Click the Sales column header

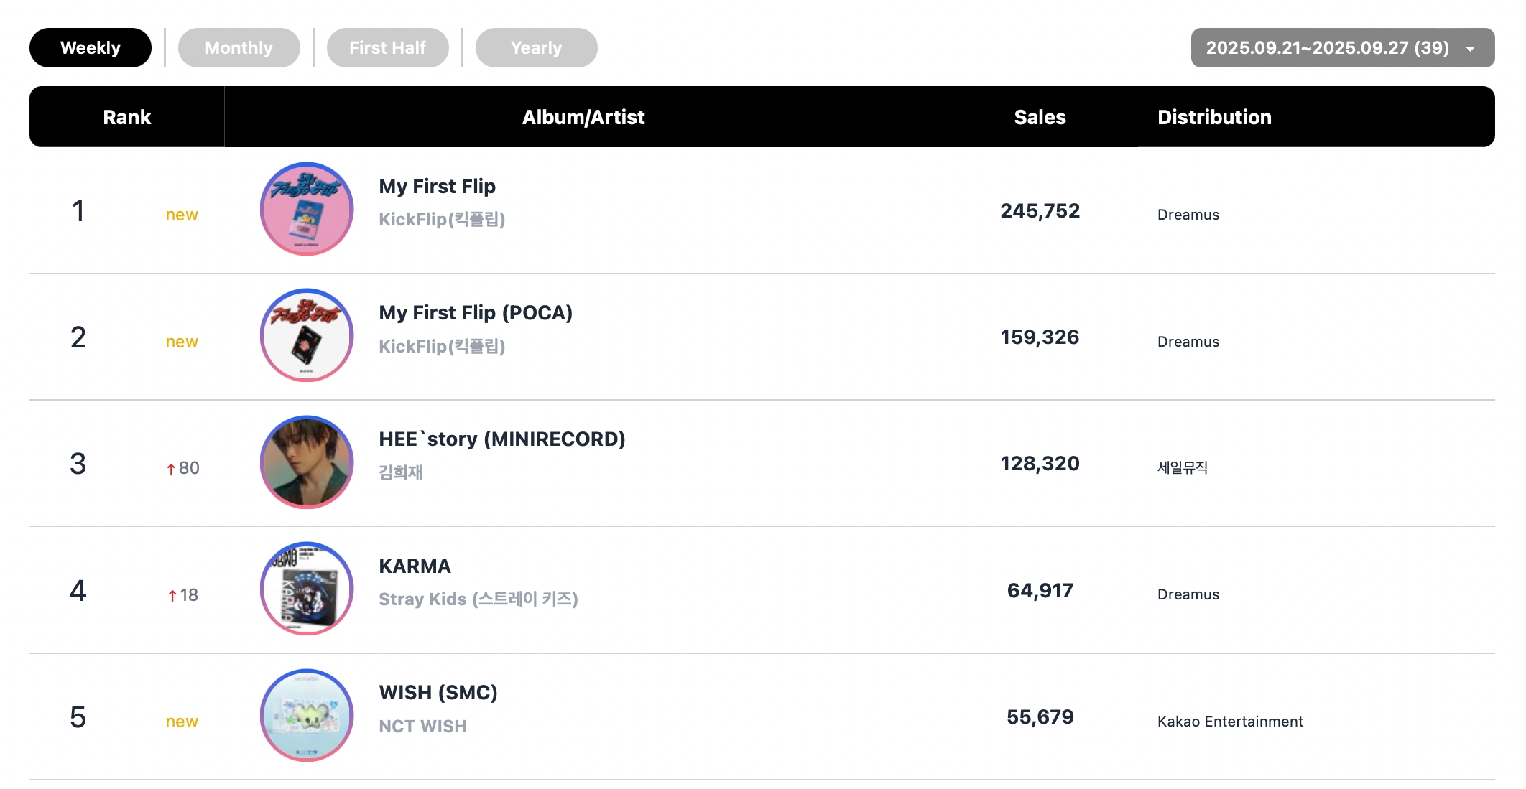point(1040,117)
